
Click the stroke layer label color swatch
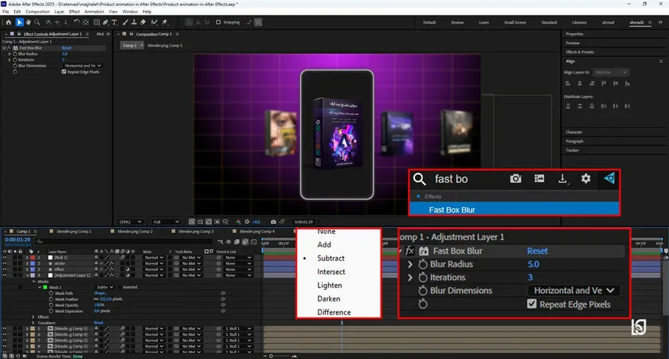tap(32, 263)
